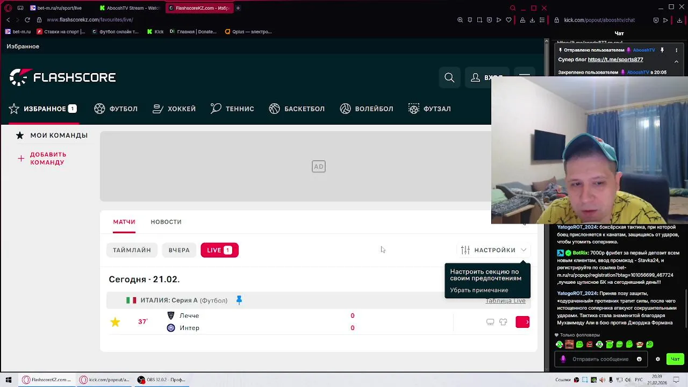Open the t.me/sports877 link
The image size is (688, 387).
(615, 60)
